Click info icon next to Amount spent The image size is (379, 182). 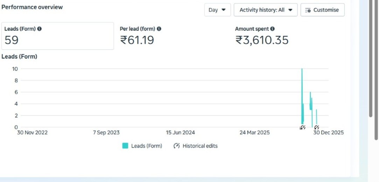click(272, 29)
